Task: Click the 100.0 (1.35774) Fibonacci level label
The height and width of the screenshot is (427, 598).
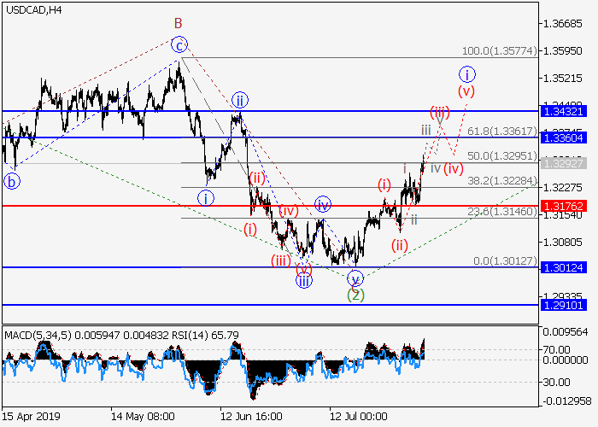Action: pos(501,51)
